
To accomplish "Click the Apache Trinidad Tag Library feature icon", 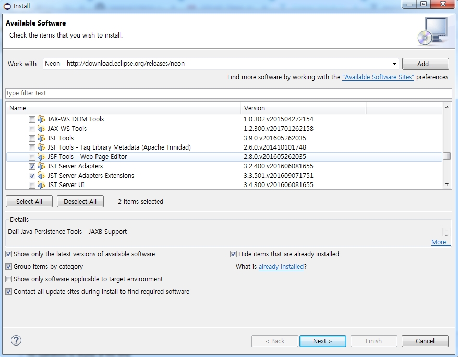I will click(x=42, y=147).
